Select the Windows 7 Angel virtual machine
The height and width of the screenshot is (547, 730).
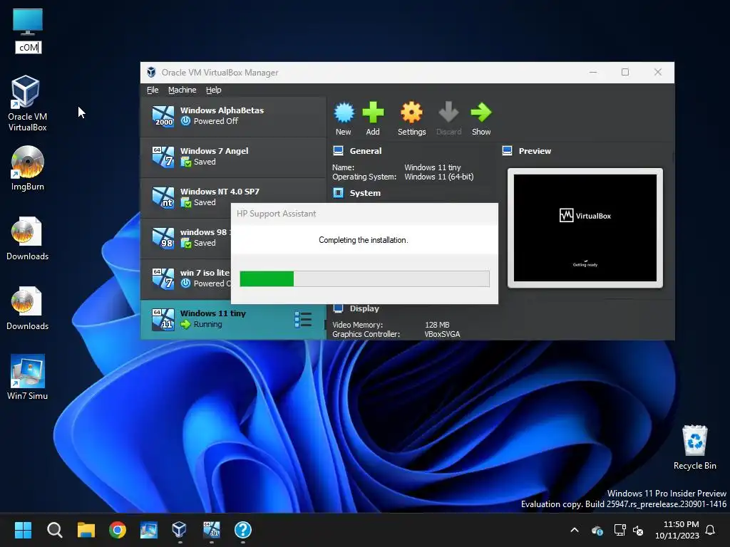pyautogui.click(x=233, y=157)
